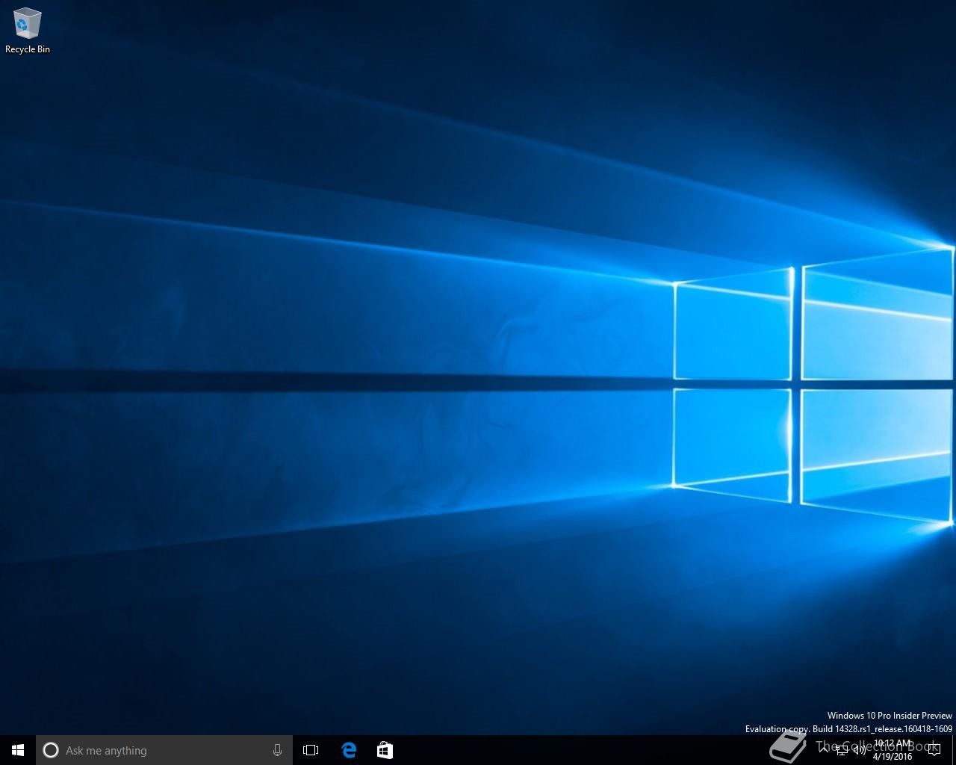
Task: Open the Action Center notifications
Action: [934, 750]
